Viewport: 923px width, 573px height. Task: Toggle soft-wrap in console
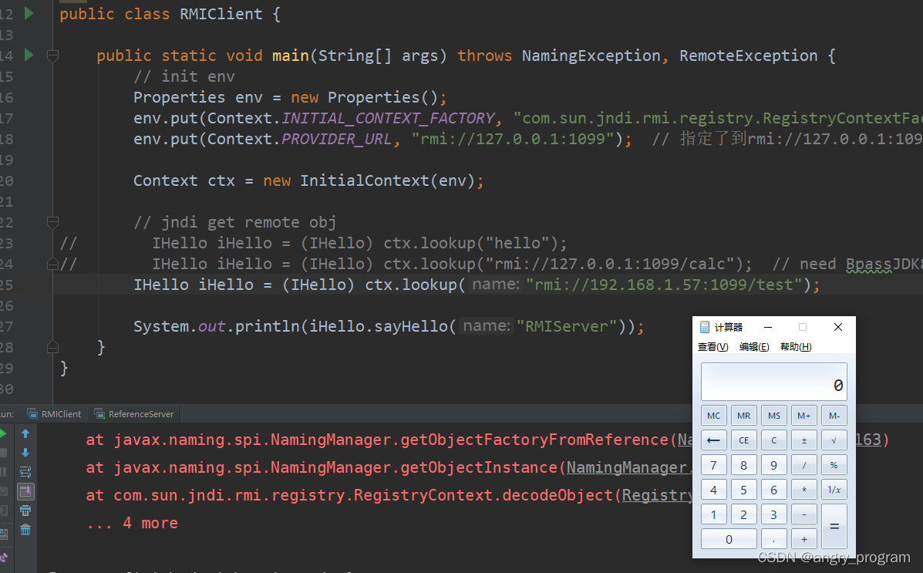point(25,472)
